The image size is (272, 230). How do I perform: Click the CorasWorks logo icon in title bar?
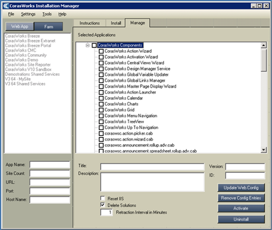6,6
